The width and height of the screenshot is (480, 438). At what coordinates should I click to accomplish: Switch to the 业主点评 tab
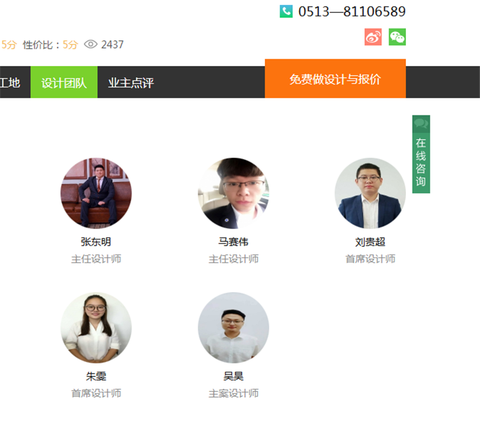click(x=131, y=82)
